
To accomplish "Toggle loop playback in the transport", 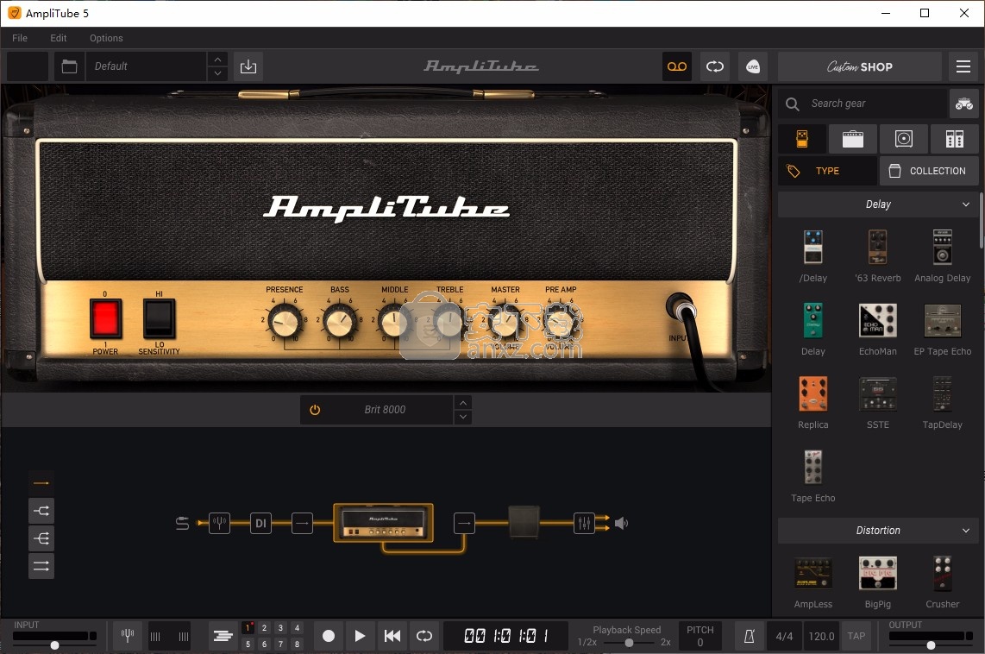I will 424,636.
